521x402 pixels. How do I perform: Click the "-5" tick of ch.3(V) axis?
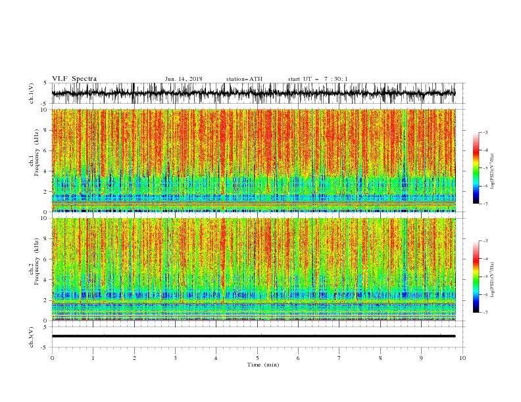pyautogui.click(x=45, y=347)
